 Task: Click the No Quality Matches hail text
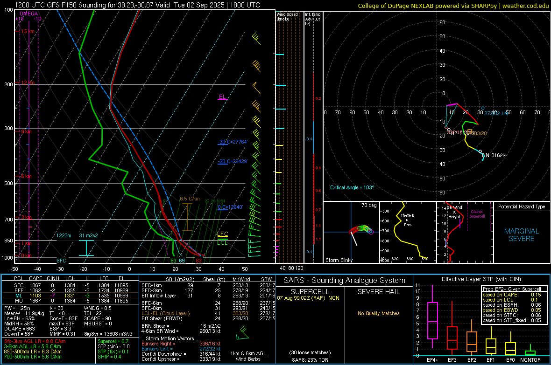click(x=378, y=313)
